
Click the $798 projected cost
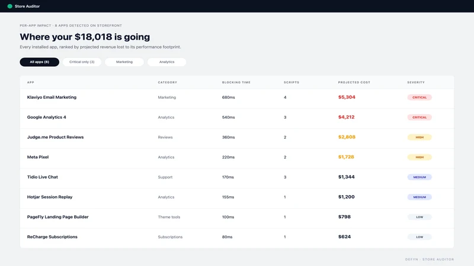(344, 216)
